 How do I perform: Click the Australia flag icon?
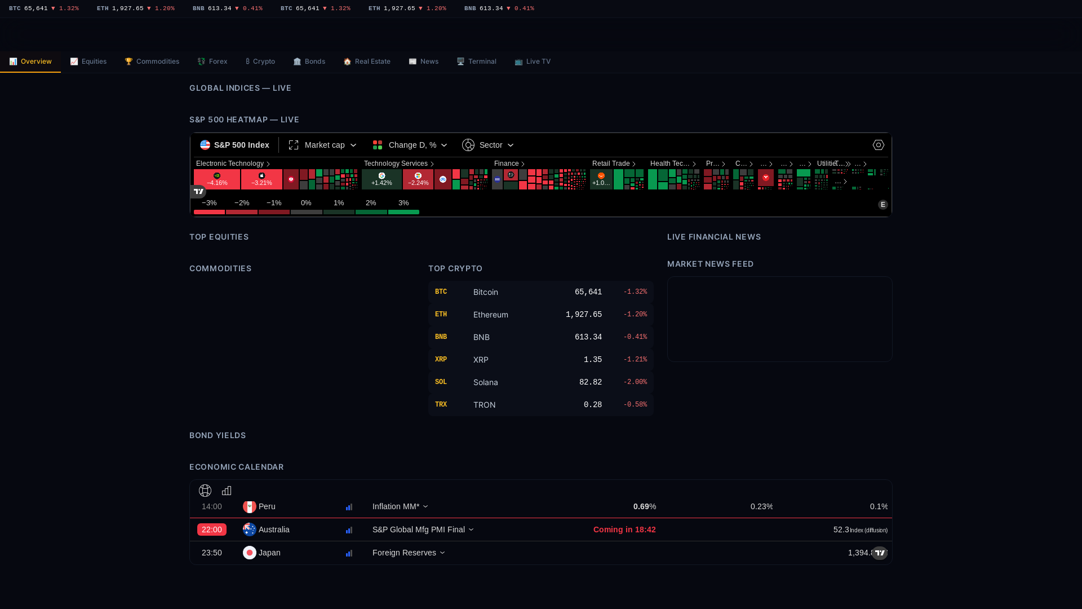250,529
